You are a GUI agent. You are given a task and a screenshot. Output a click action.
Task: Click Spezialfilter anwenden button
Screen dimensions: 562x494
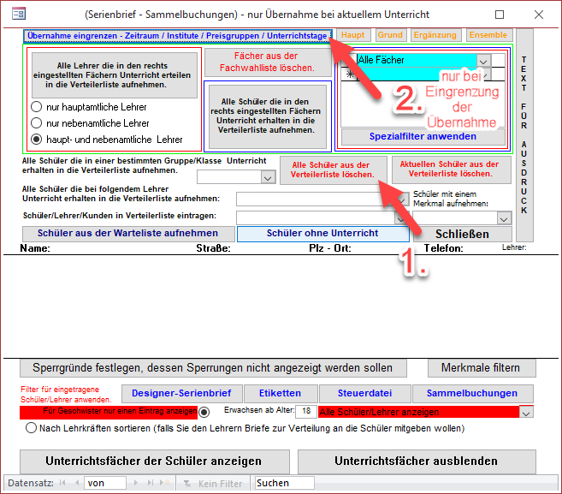(423, 137)
